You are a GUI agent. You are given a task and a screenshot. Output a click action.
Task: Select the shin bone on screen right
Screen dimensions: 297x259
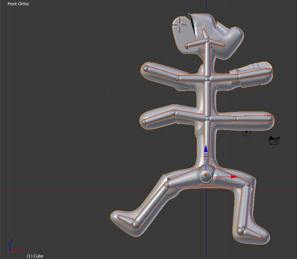coord(243,208)
